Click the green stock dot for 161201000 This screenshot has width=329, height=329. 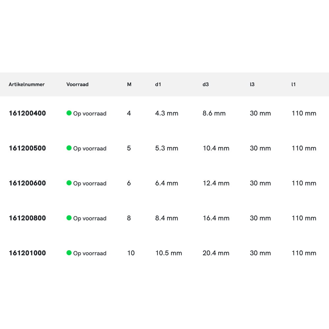coord(69,253)
